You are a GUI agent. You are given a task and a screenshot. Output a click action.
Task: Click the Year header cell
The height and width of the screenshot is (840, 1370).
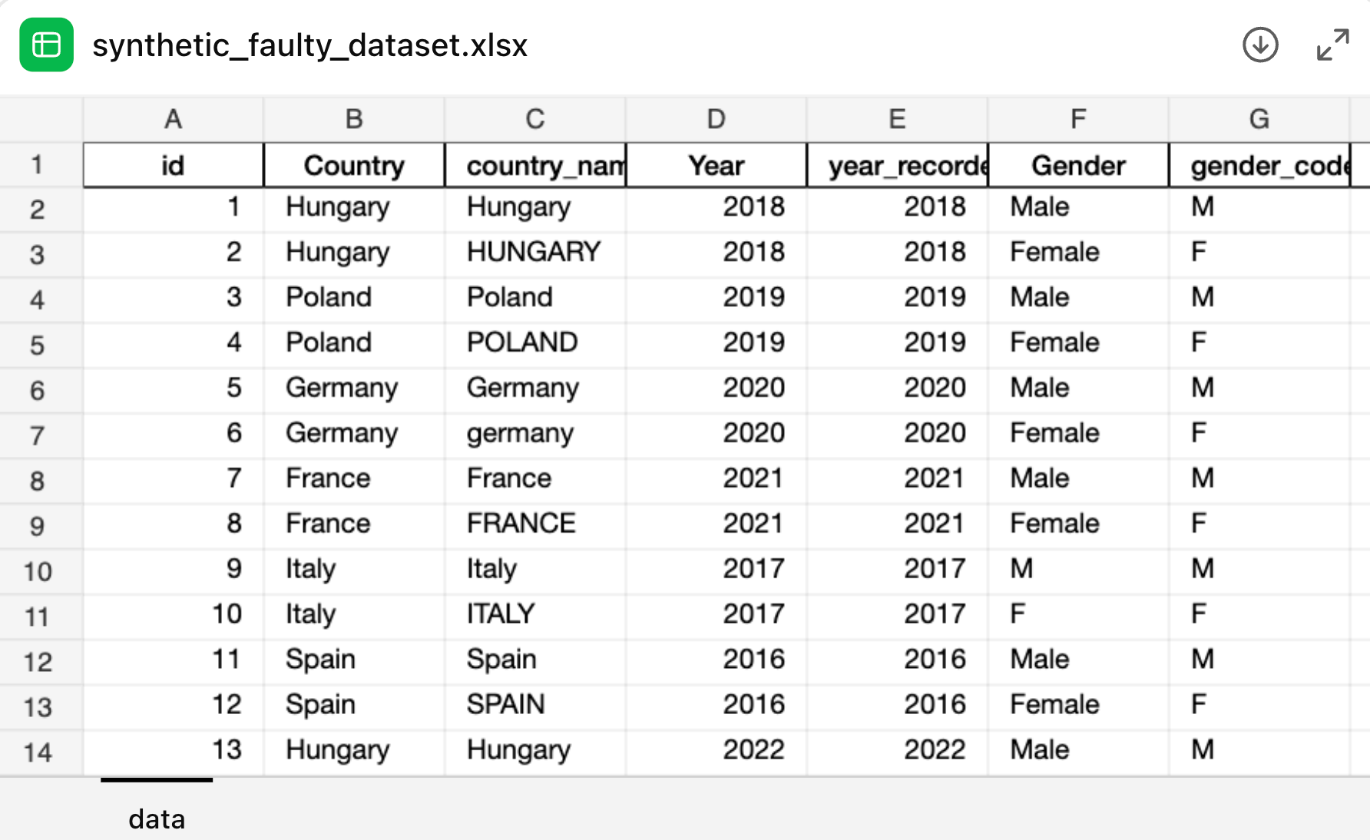tap(716, 165)
